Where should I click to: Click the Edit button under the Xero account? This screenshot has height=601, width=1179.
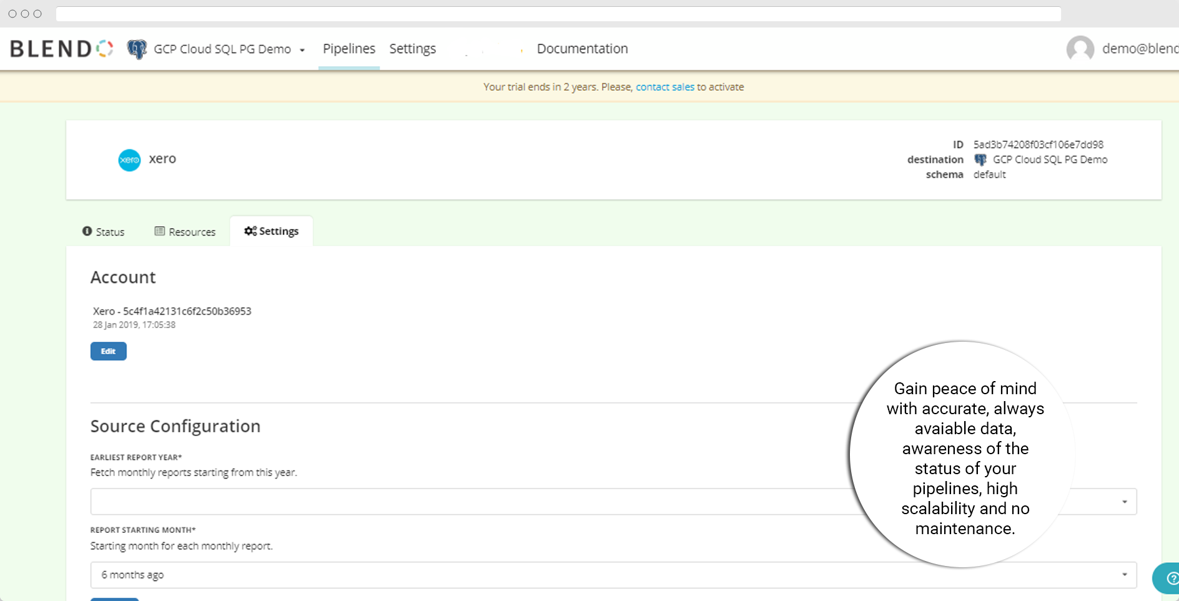coord(108,351)
